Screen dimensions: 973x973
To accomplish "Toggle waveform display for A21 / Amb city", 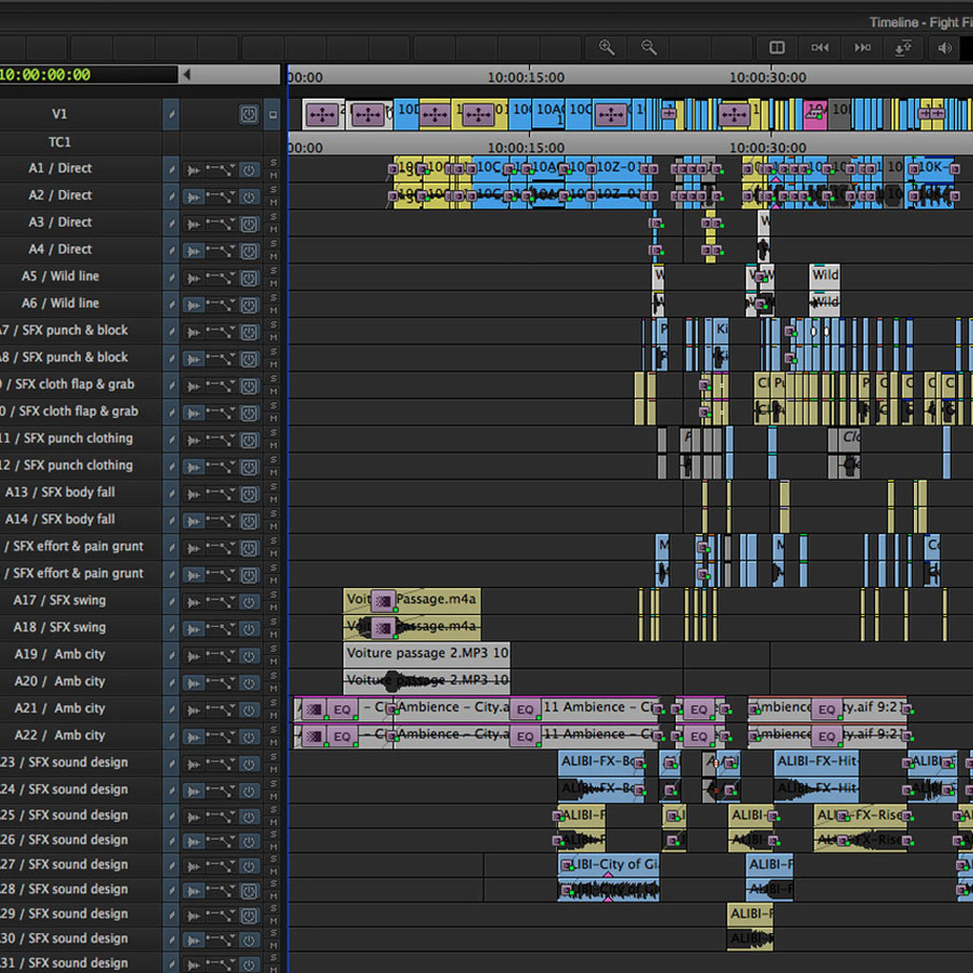I will (x=194, y=711).
